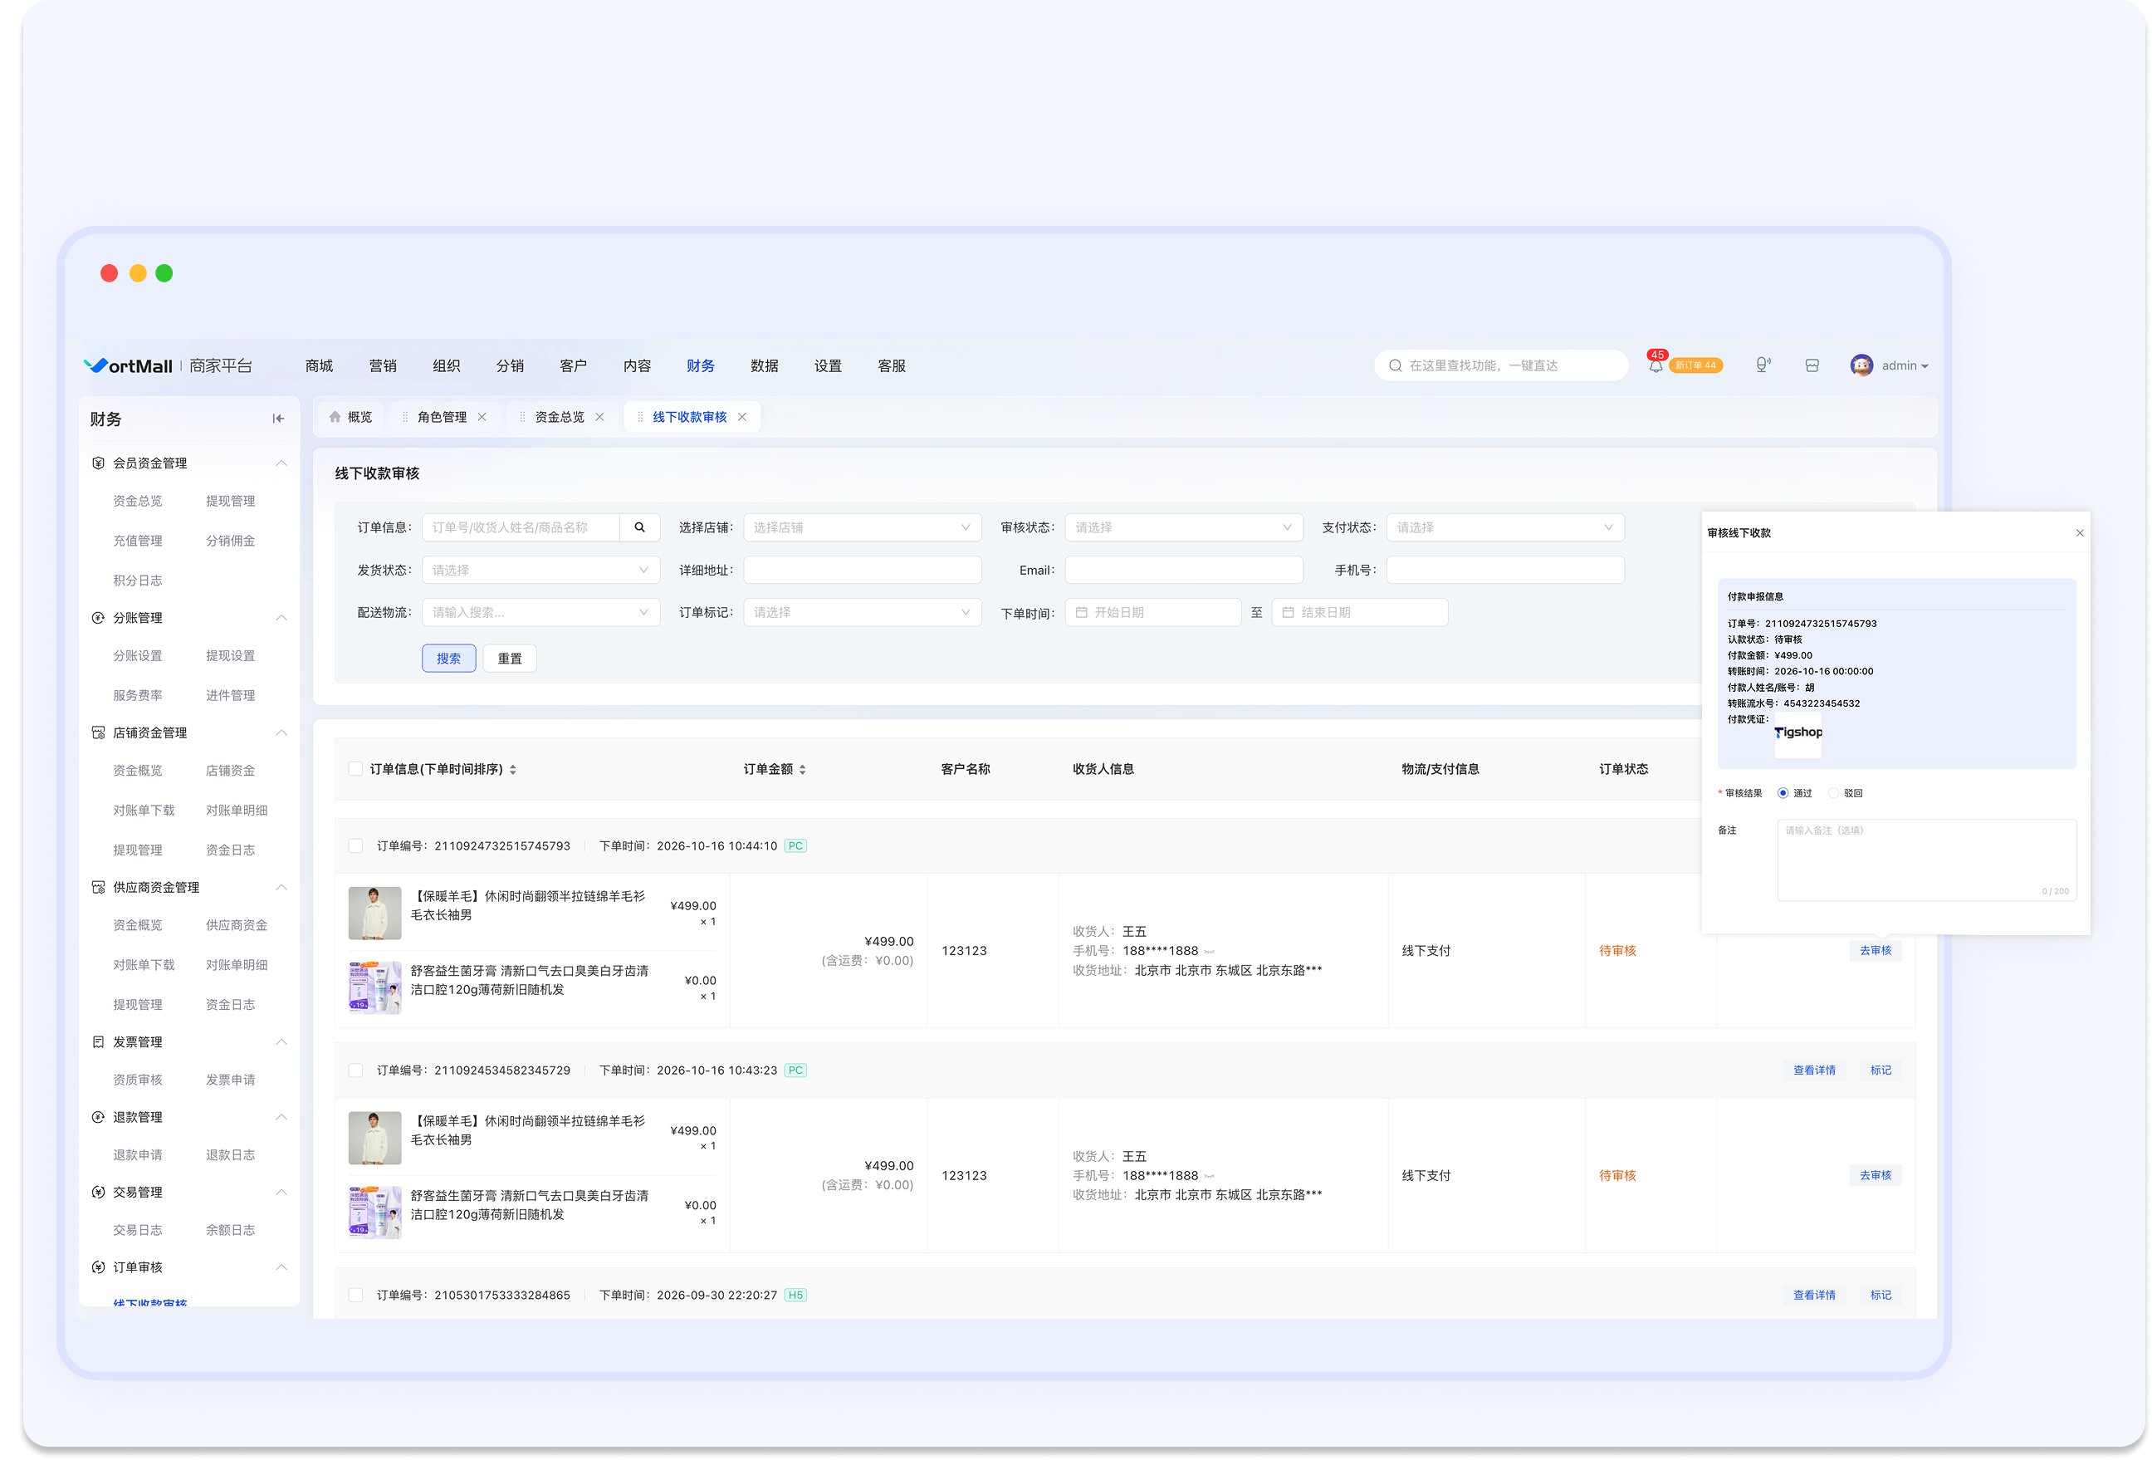Screen dimensions: 2152x1460
Task: Open the 付款凭证 Tigshop thumbnail
Action: (1797, 736)
